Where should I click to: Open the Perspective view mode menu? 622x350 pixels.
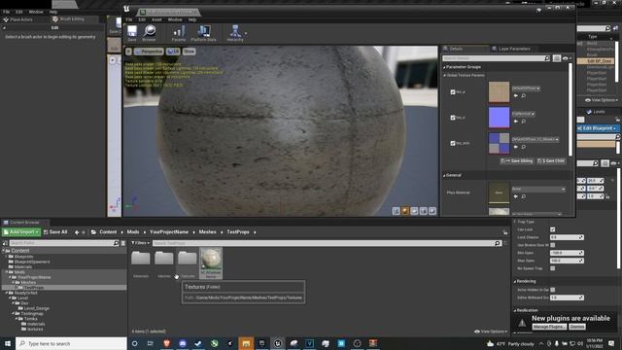coord(149,52)
